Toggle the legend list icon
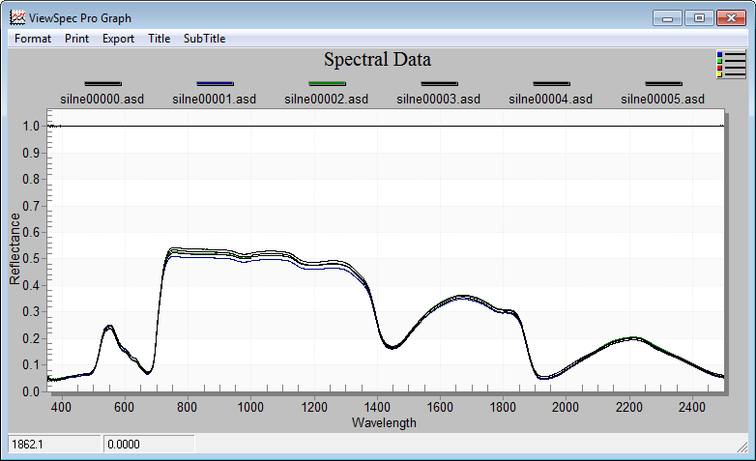Screen dimensions: 756x461 coord(731,65)
